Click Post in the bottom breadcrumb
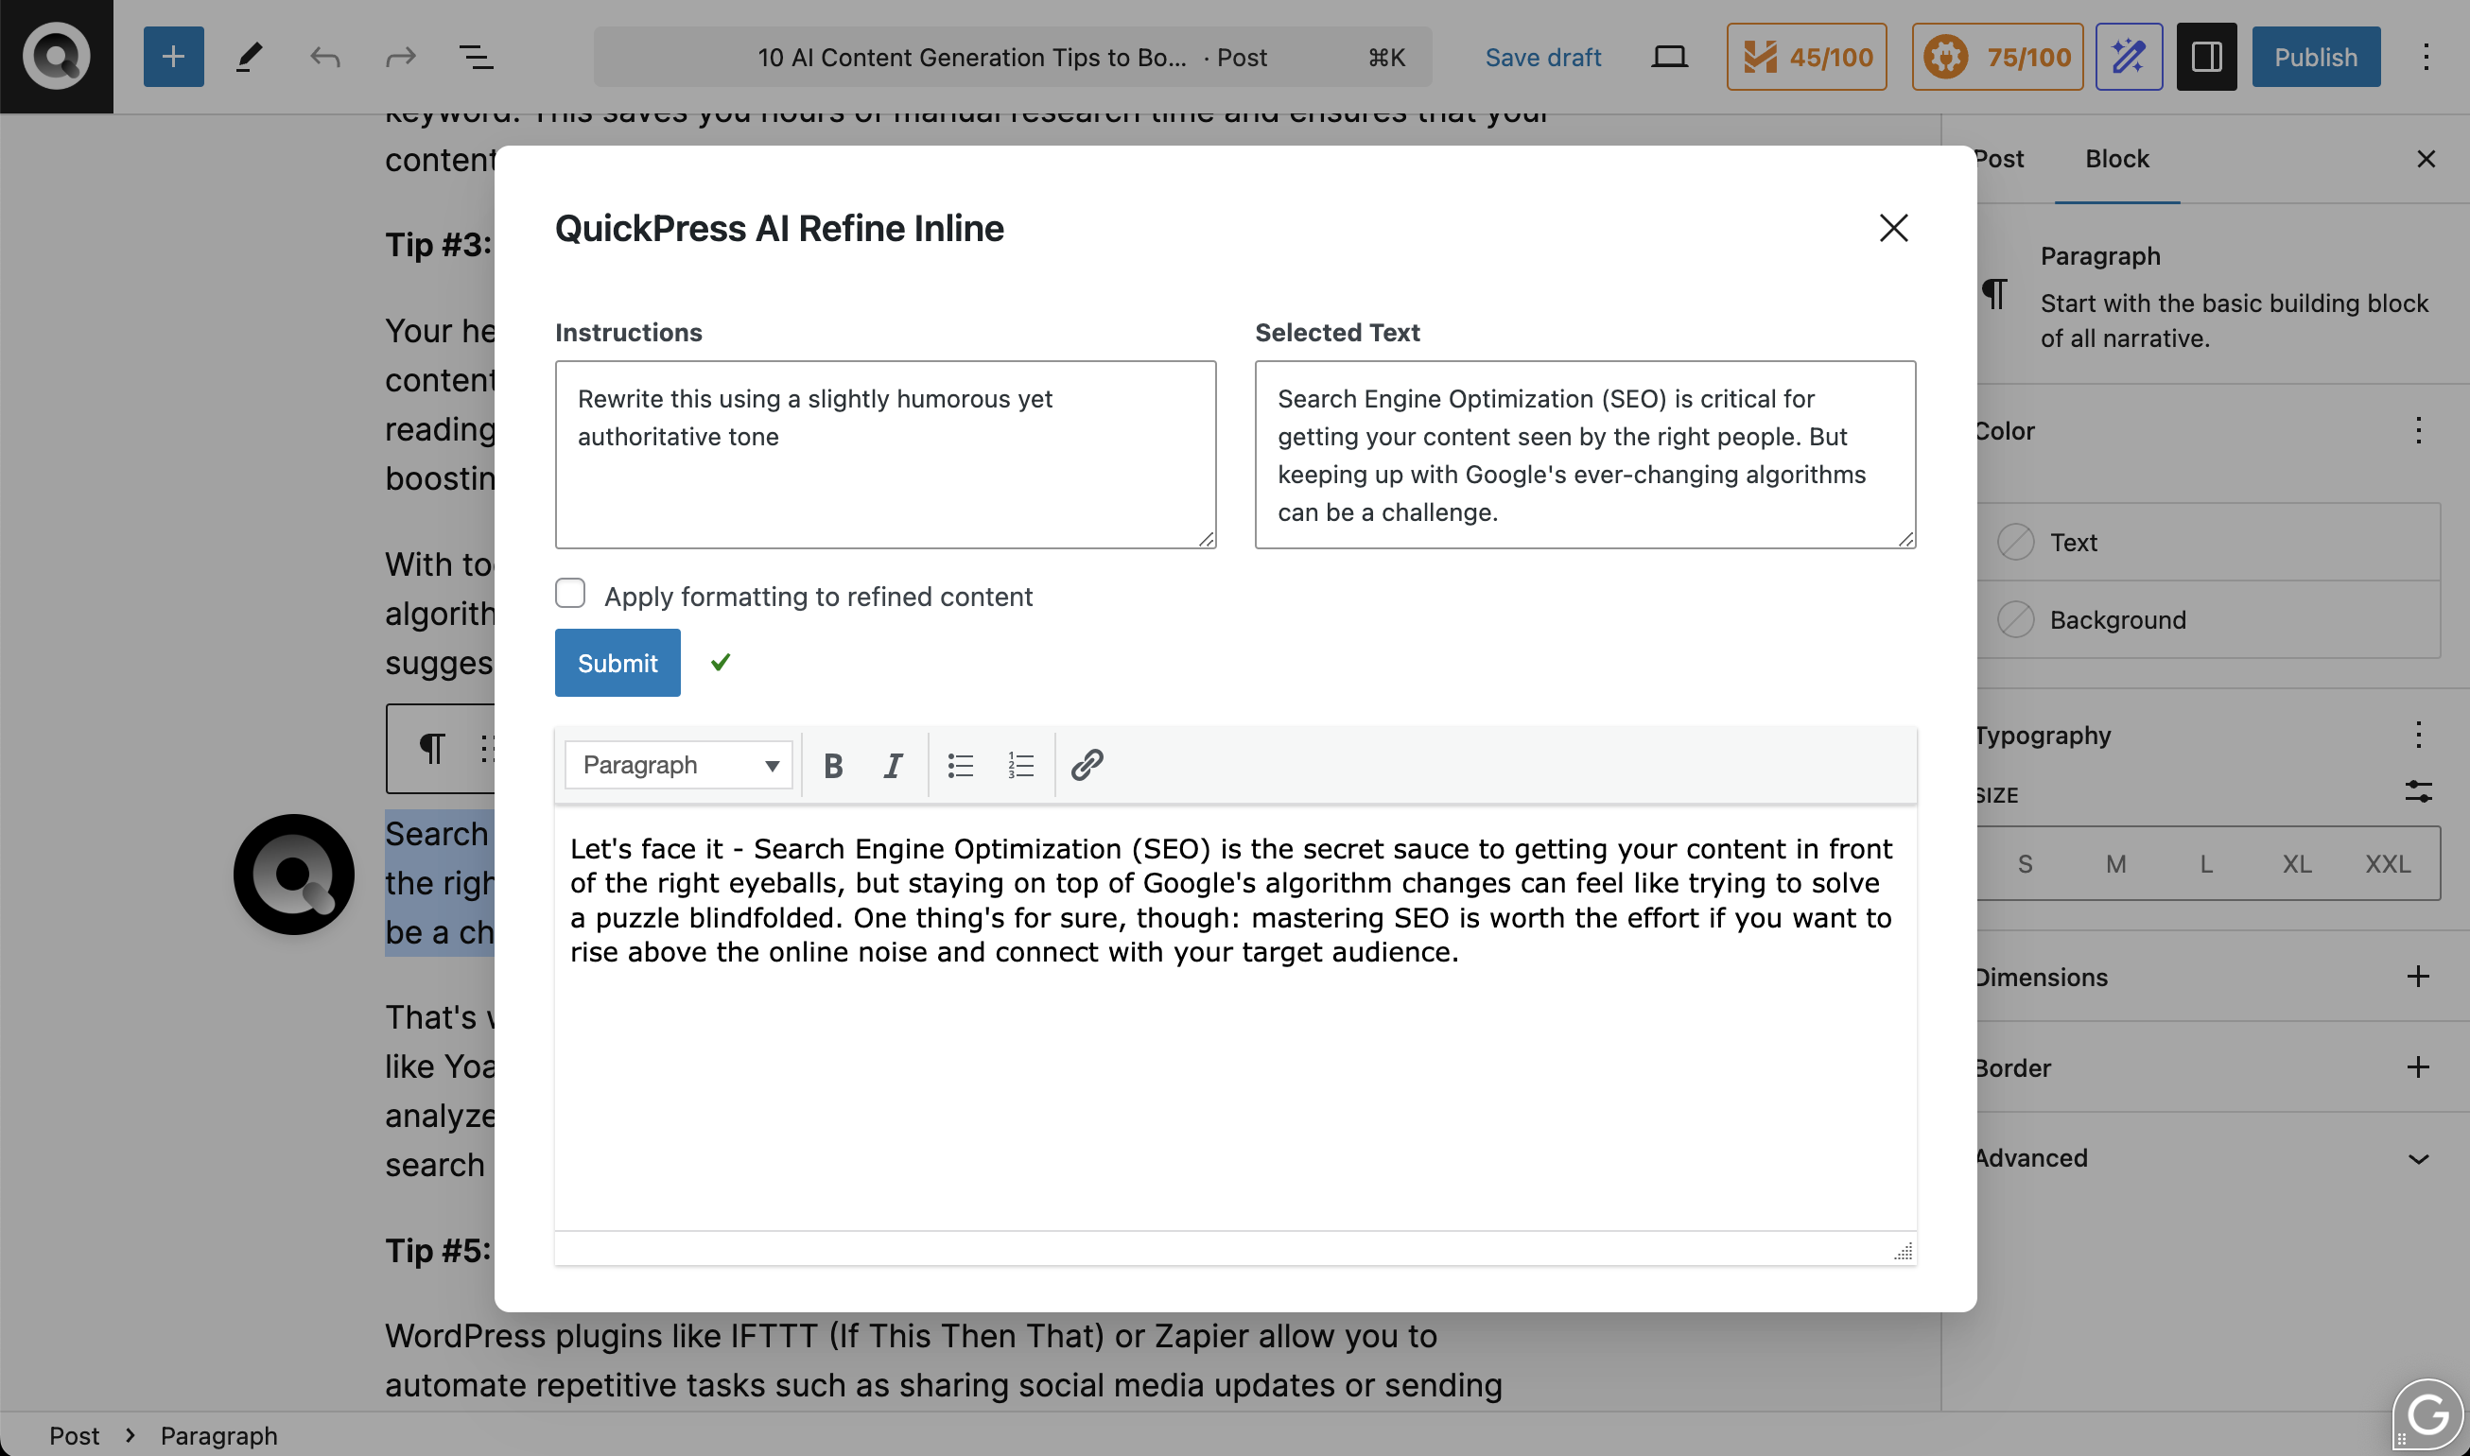This screenshot has width=2470, height=1456. pyautogui.click(x=75, y=1435)
